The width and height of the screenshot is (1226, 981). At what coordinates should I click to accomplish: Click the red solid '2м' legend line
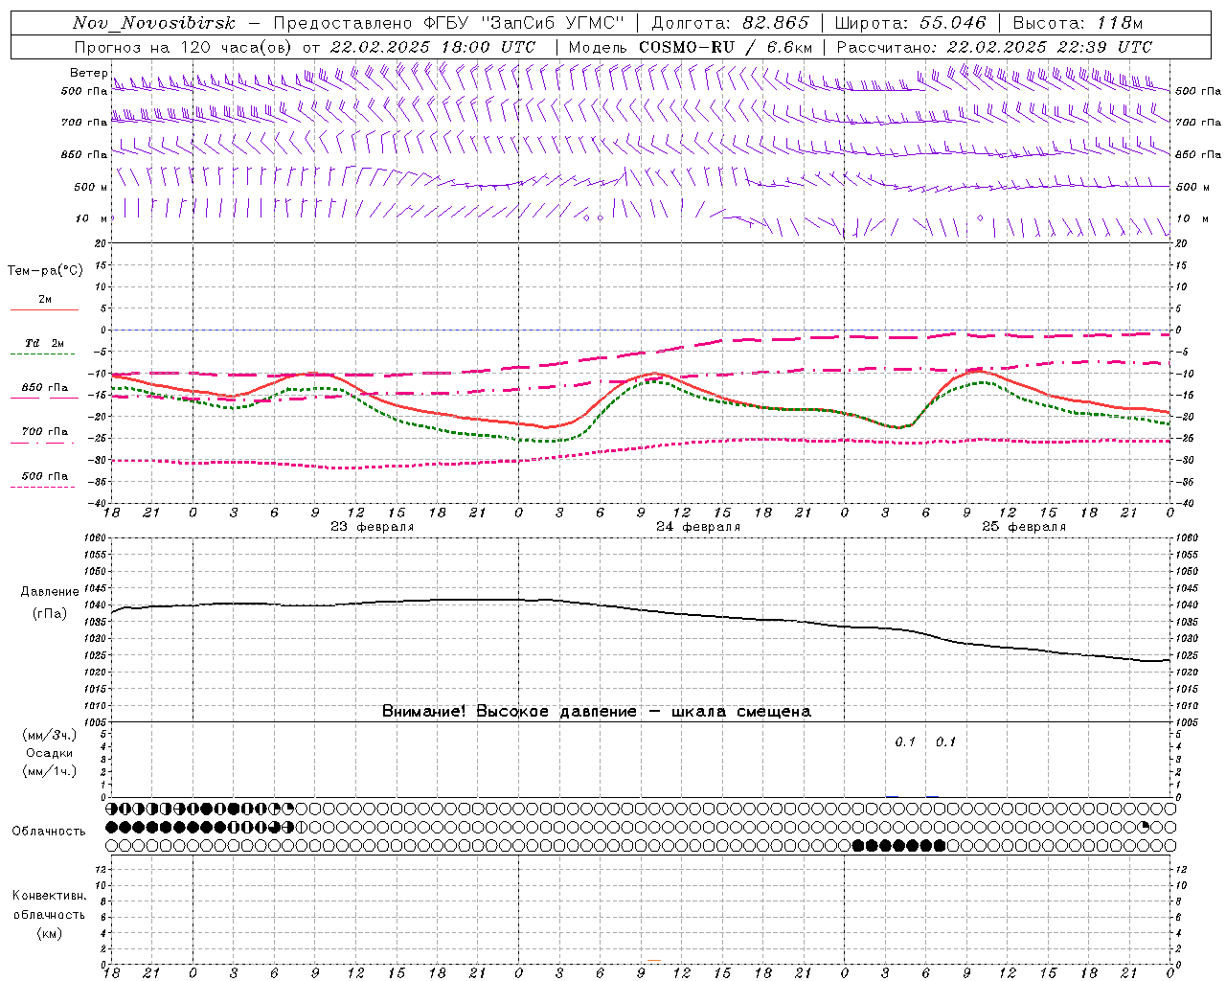pyautogui.click(x=44, y=309)
